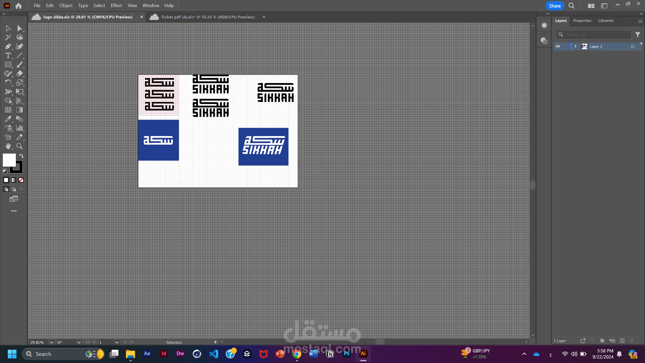The width and height of the screenshot is (645, 363).
Task: Select the Eyedropper tool
Action: [x=8, y=119]
